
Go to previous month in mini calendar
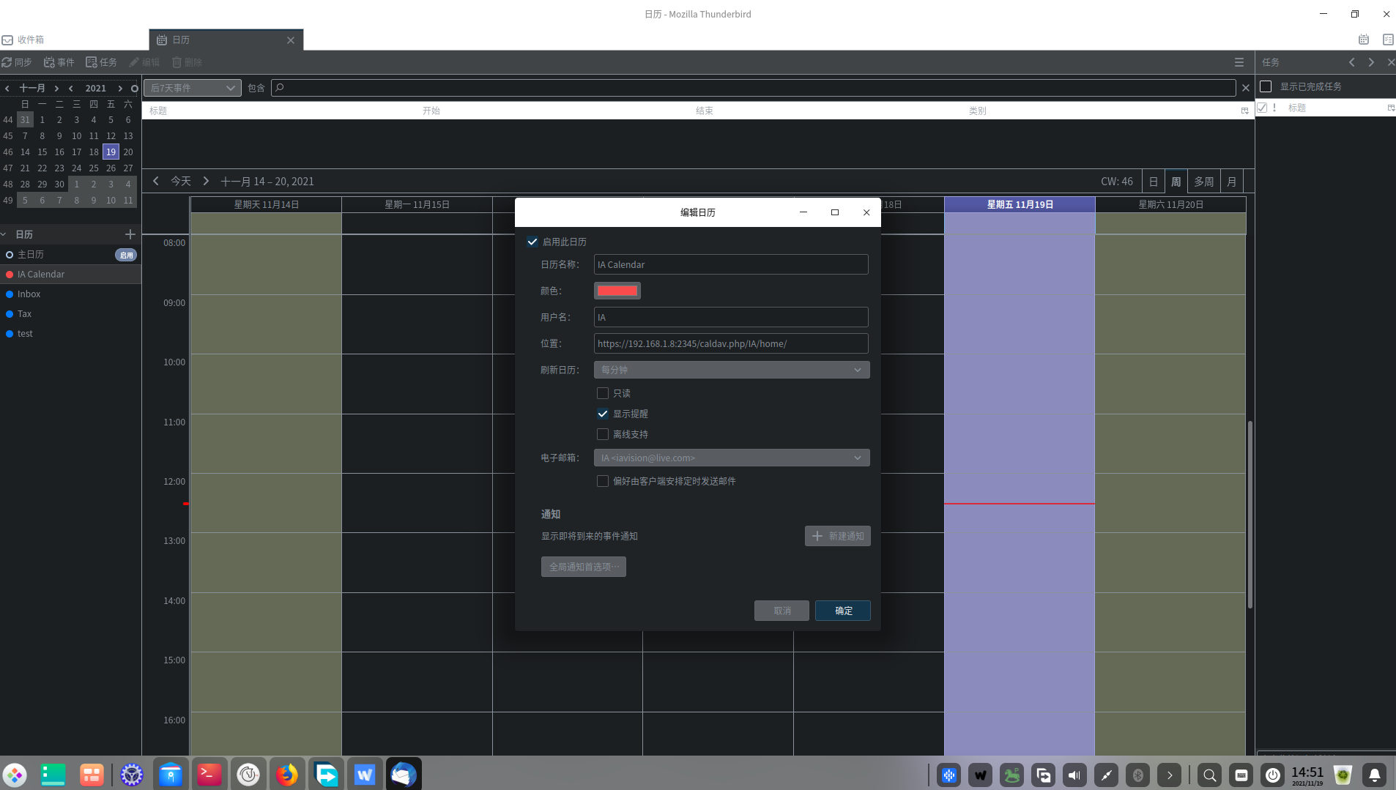[x=7, y=88]
